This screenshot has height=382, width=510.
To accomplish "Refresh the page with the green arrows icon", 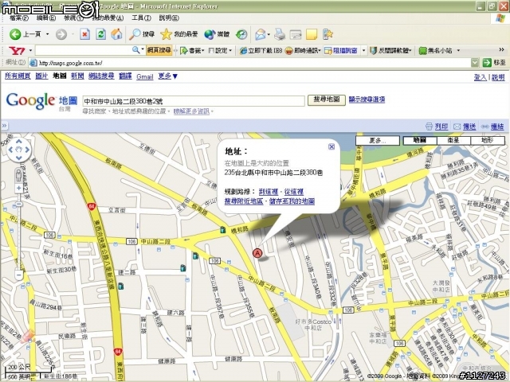I will [101, 34].
